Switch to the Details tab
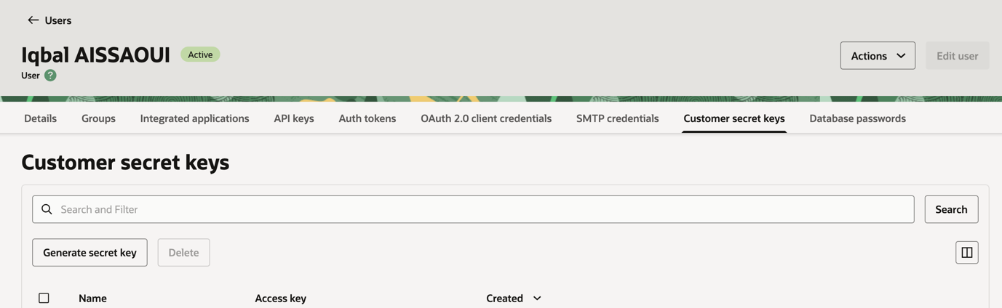Image resolution: width=1002 pixels, height=308 pixels. [x=40, y=118]
